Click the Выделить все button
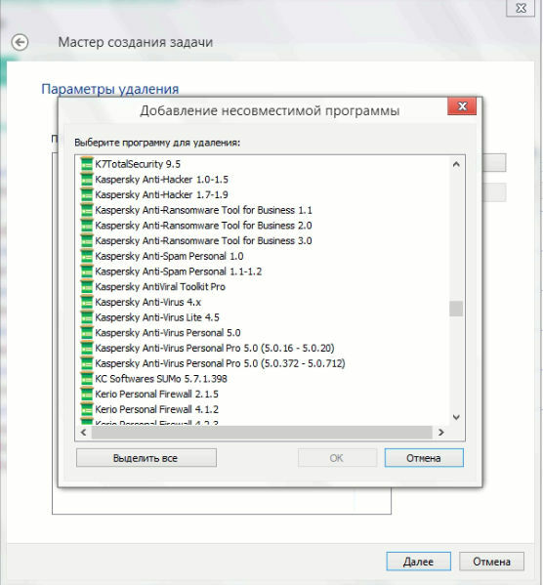This screenshot has height=585, width=543. pyautogui.click(x=146, y=458)
